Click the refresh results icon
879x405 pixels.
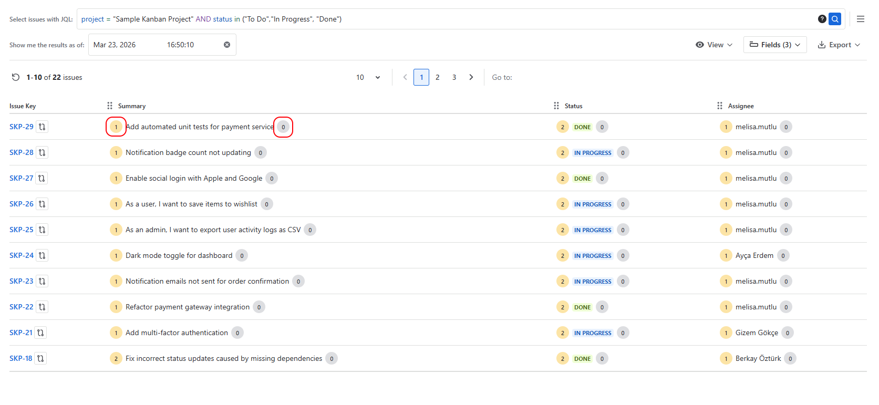16,77
